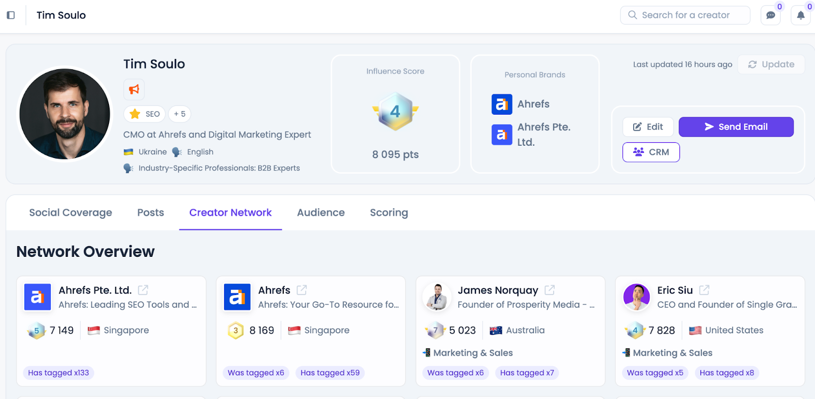Viewport: 815px width, 399px height.
Task: Open Ahrefs card external link icon
Action: point(302,290)
